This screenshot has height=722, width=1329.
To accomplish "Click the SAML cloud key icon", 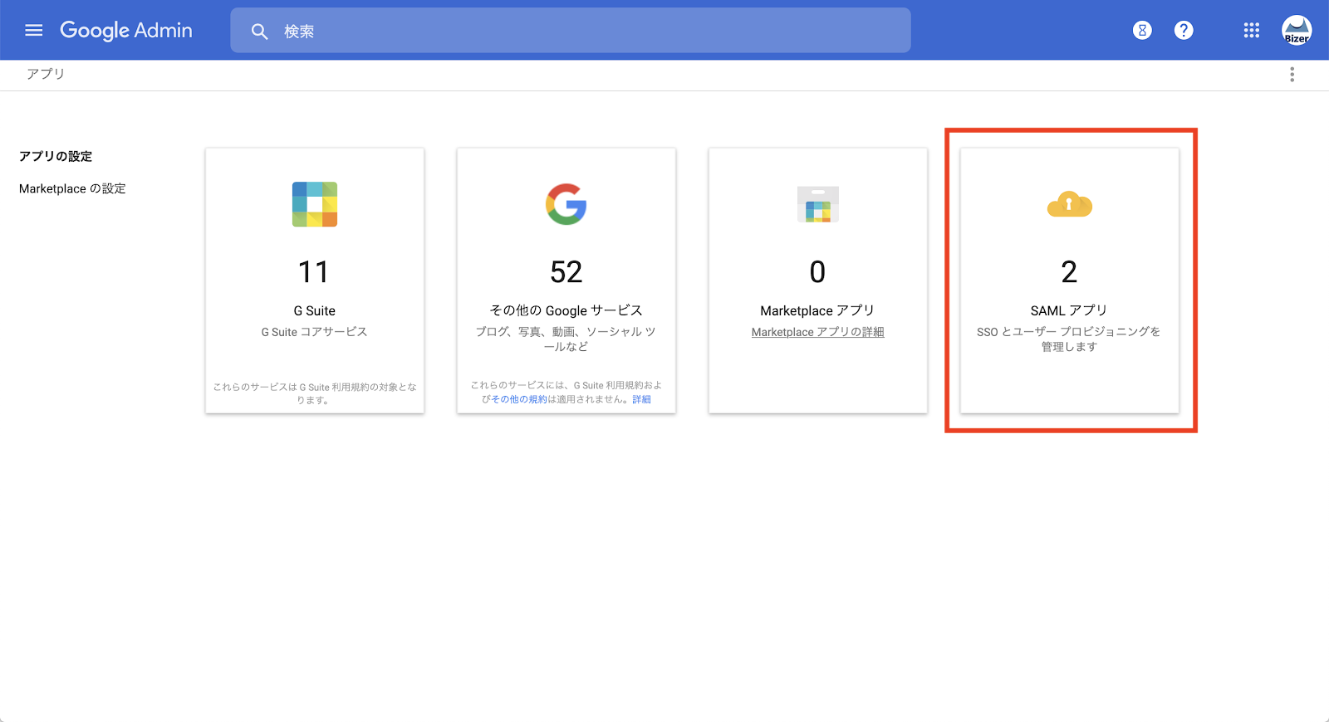I will pyautogui.click(x=1070, y=204).
